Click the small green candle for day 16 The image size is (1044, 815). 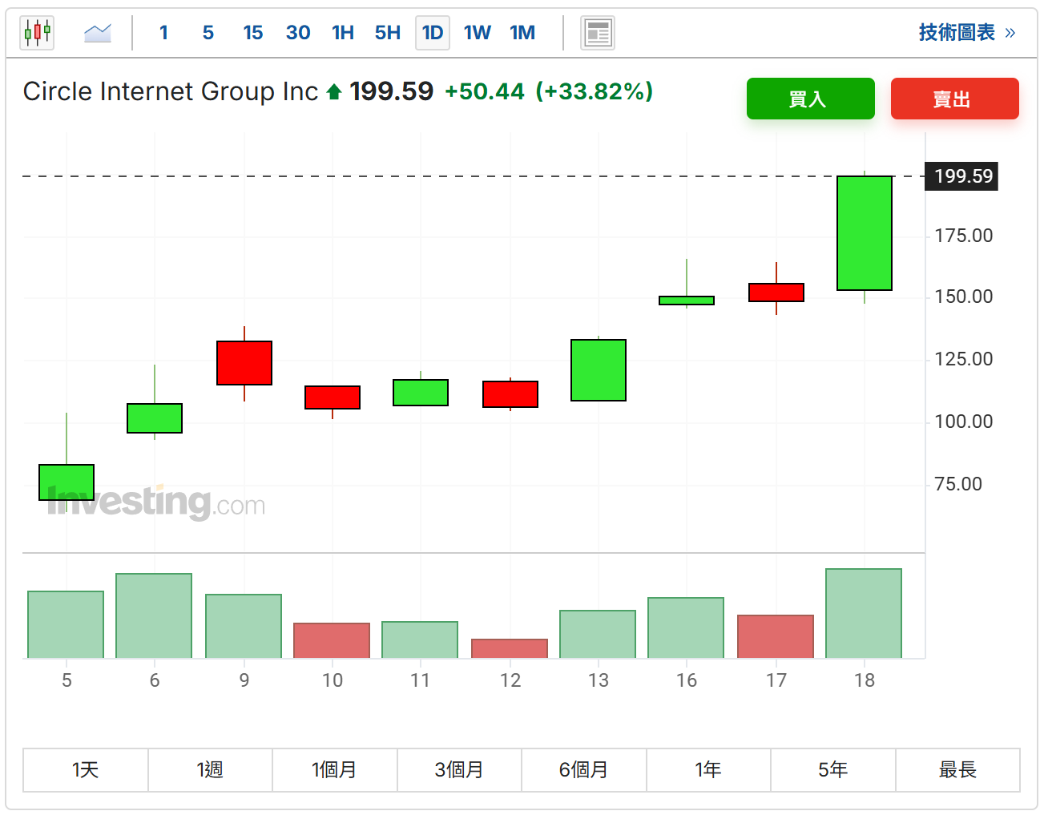[x=687, y=301]
